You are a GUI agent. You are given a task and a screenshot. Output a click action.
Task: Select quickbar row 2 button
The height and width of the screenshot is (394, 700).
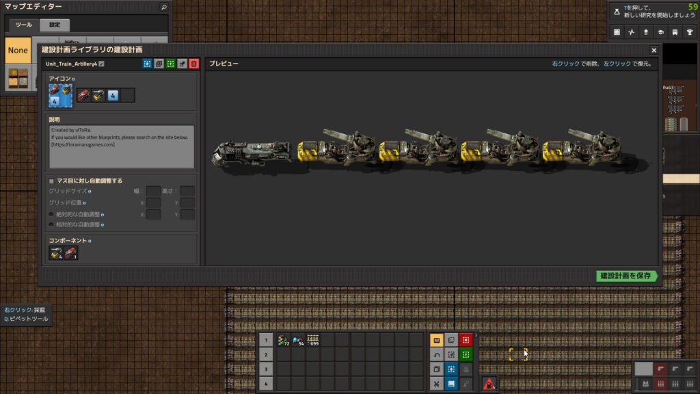(266, 355)
